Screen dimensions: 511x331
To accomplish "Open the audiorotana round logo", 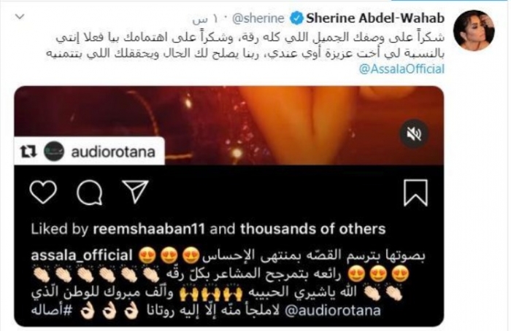I will (54, 152).
